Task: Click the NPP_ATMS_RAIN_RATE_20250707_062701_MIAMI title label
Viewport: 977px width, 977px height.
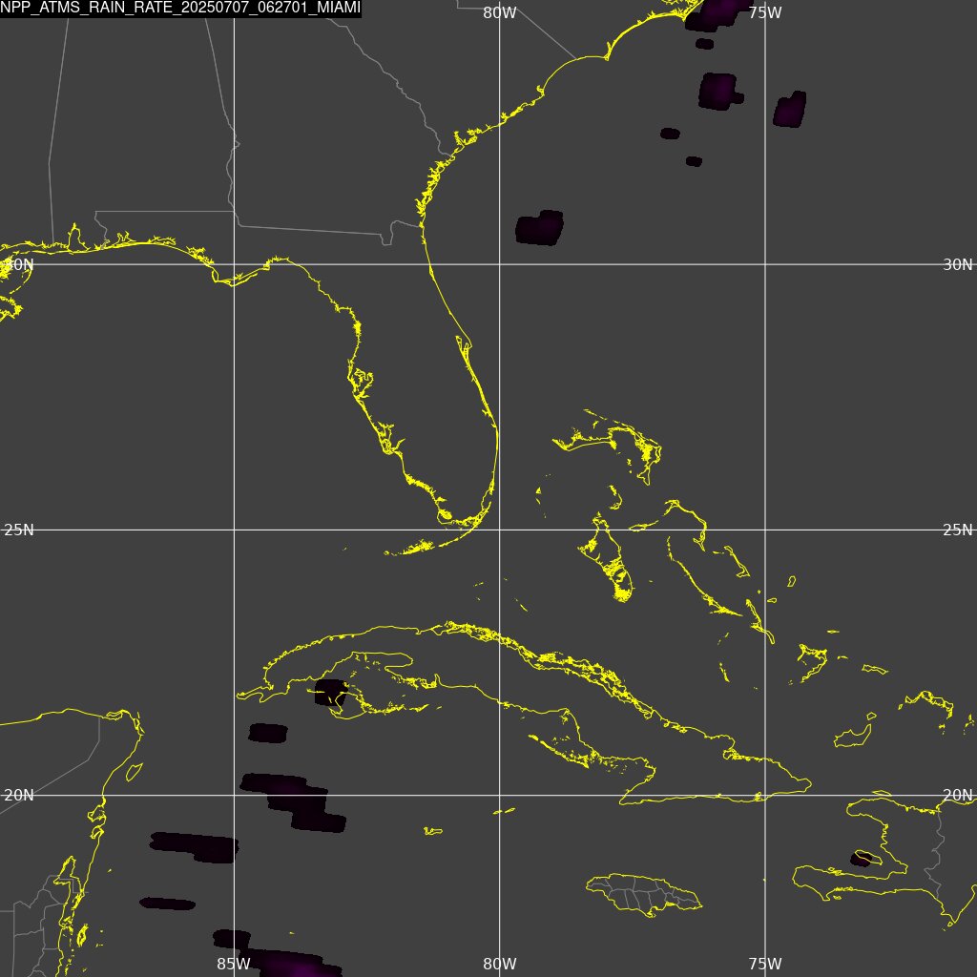Action: point(180,8)
